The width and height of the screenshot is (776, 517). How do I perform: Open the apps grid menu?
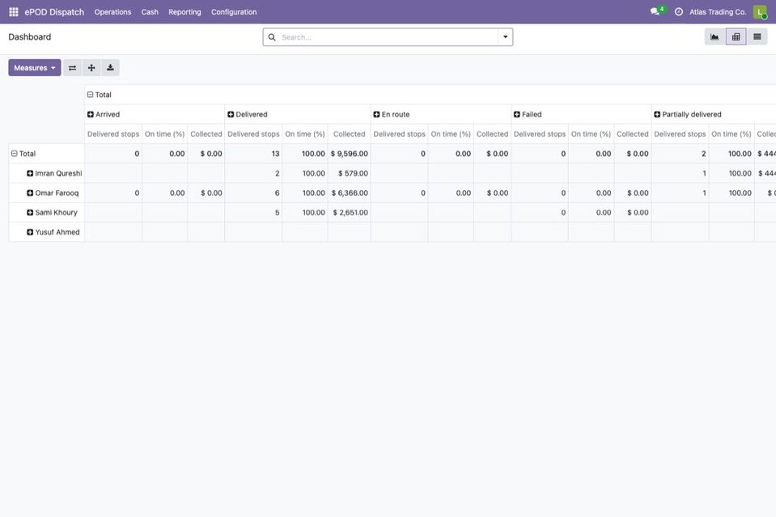(x=14, y=12)
